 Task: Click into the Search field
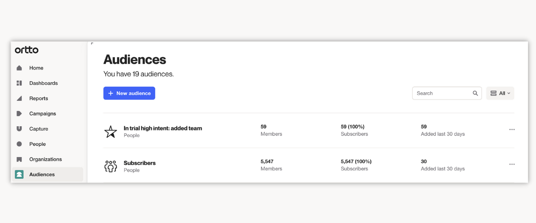[442, 93]
